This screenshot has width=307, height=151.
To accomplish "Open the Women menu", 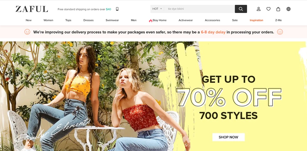I will (x=48, y=20).
